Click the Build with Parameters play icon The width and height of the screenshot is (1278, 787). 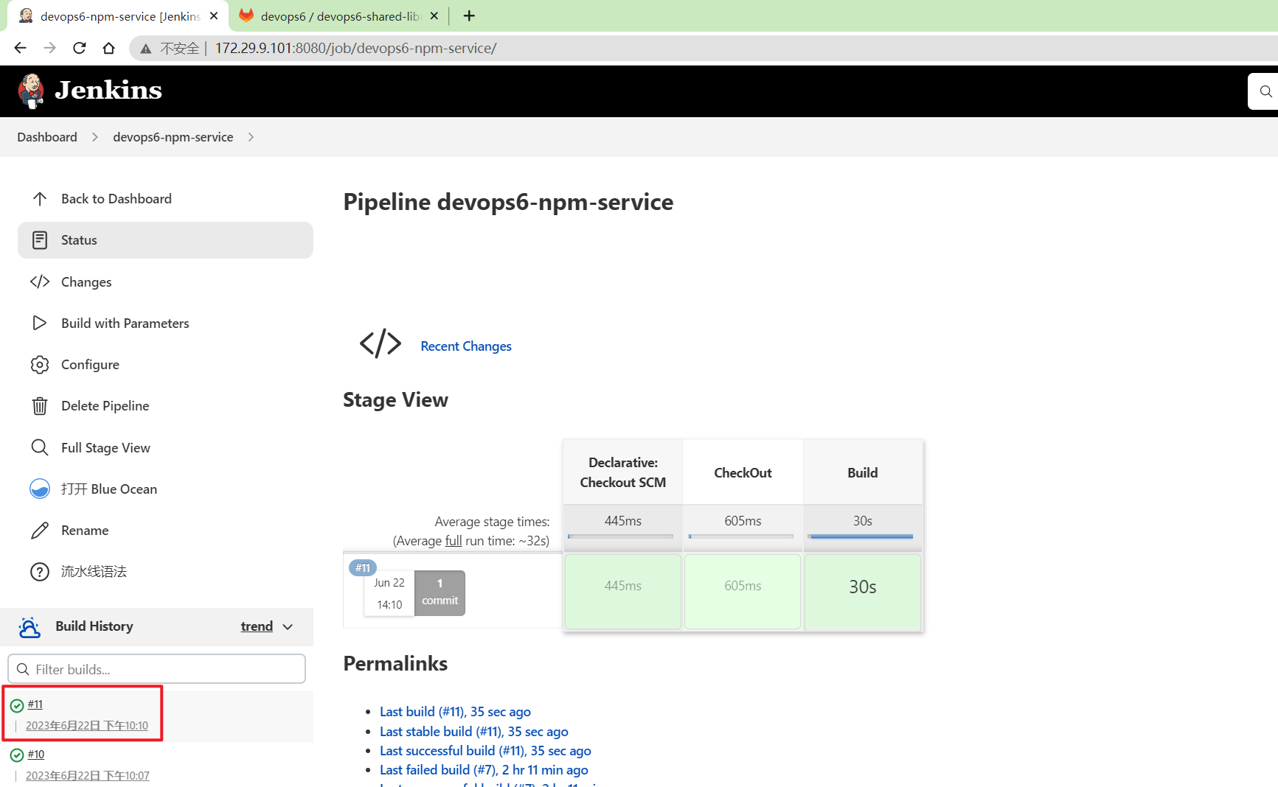click(x=40, y=323)
